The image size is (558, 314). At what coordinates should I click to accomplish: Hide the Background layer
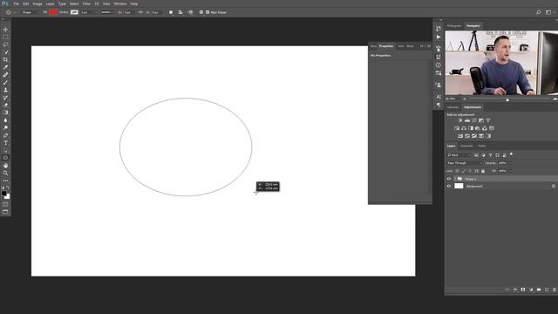[449, 186]
